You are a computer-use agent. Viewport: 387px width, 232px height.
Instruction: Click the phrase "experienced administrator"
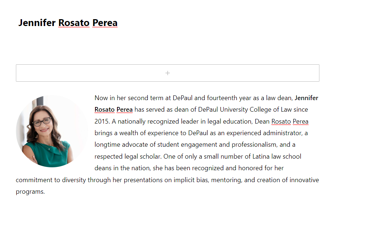[x=265, y=133]
